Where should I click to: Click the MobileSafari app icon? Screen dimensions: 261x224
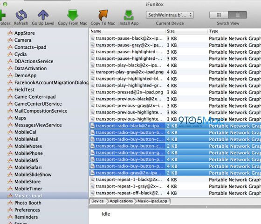pyautogui.click(x=10, y=167)
